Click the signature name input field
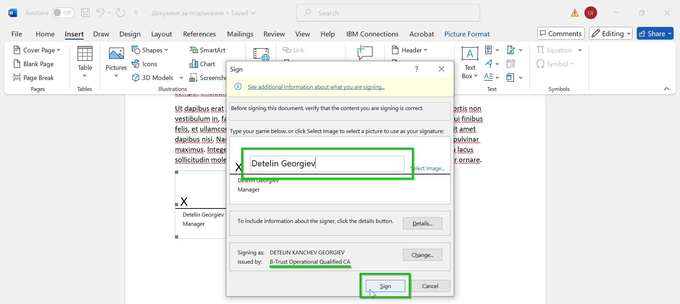 click(327, 164)
